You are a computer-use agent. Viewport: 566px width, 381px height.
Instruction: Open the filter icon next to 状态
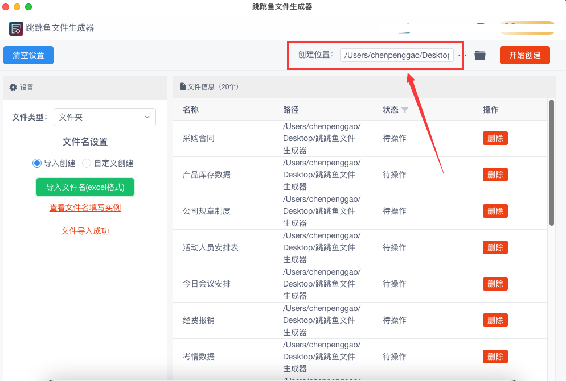(x=405, y=110)
